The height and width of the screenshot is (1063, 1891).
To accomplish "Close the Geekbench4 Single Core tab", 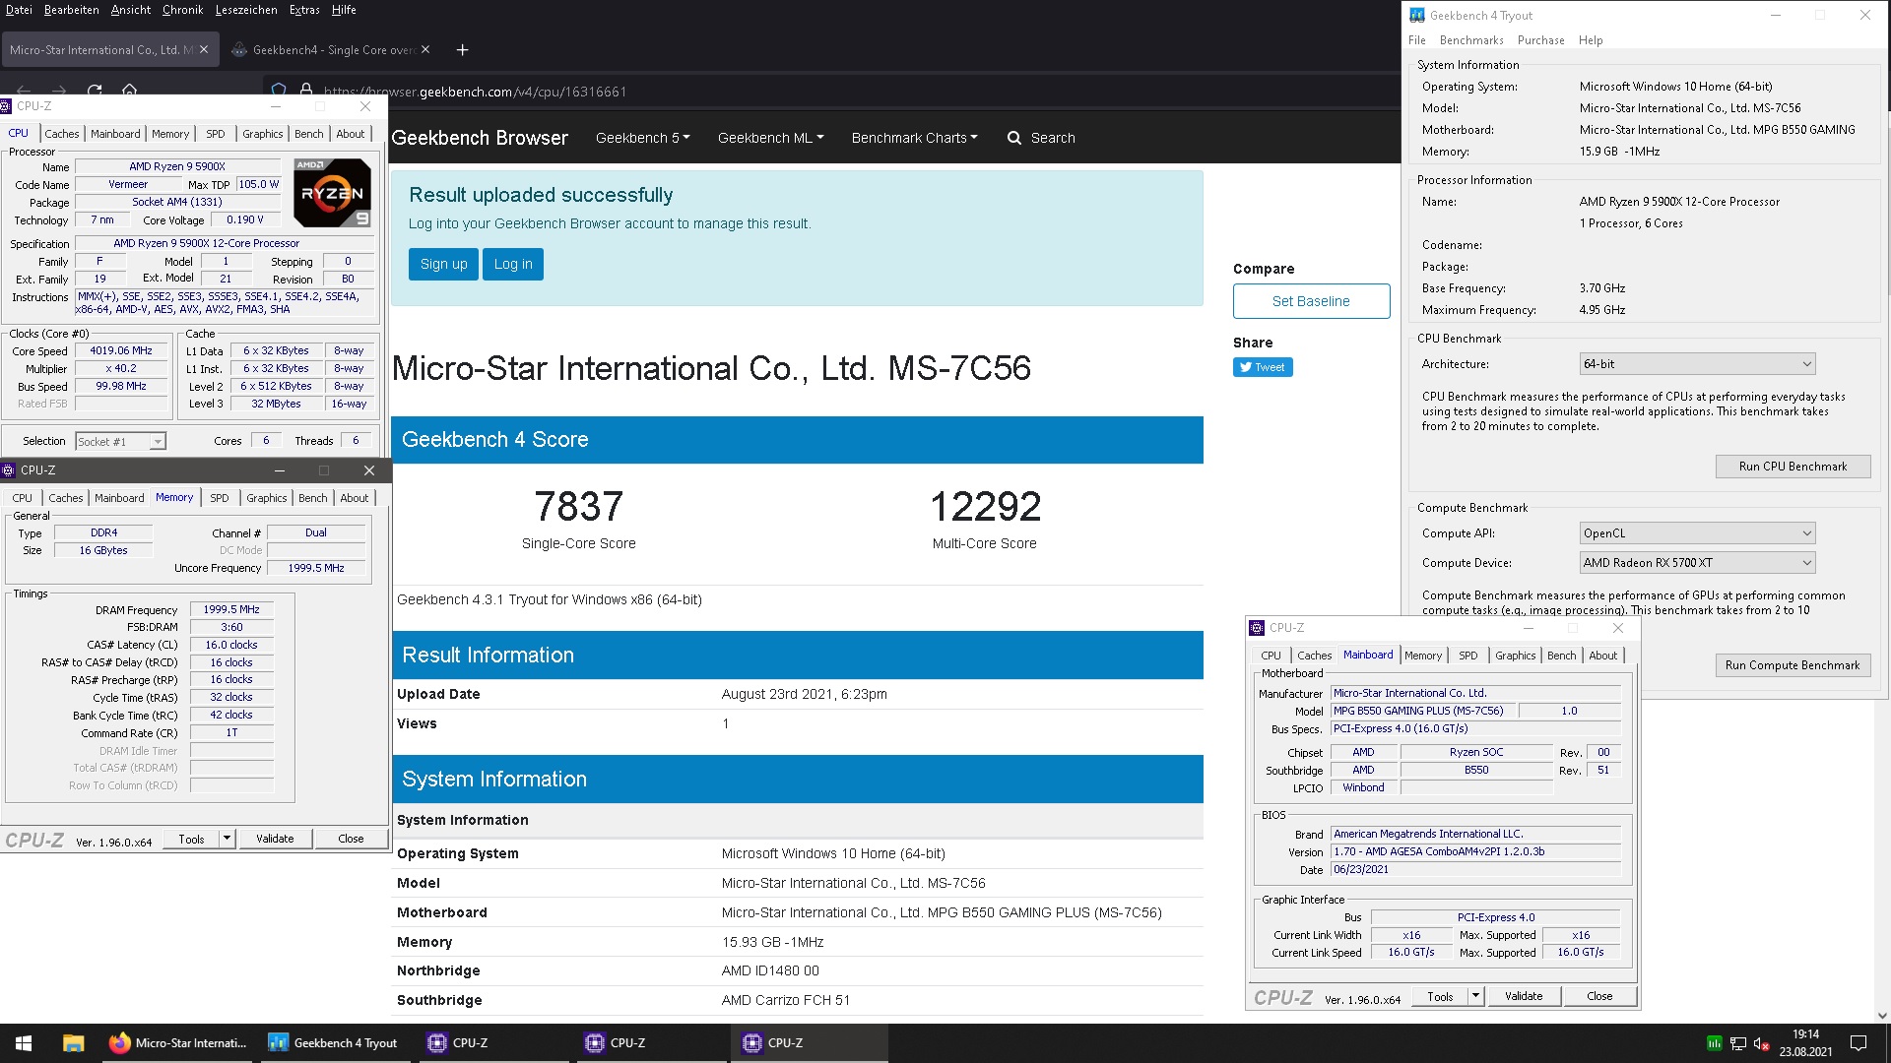I will click(x=425, y=49).
